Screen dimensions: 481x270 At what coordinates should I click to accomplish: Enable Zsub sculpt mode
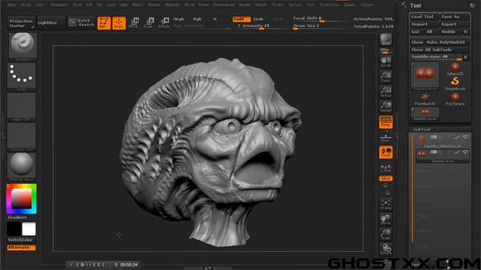(x=258, y=19)
